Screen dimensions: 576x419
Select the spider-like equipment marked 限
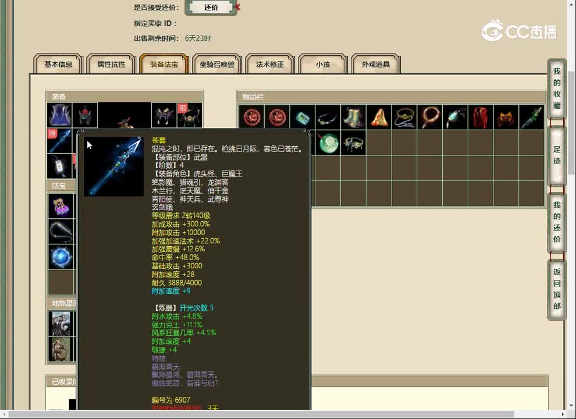coord(190,115)
